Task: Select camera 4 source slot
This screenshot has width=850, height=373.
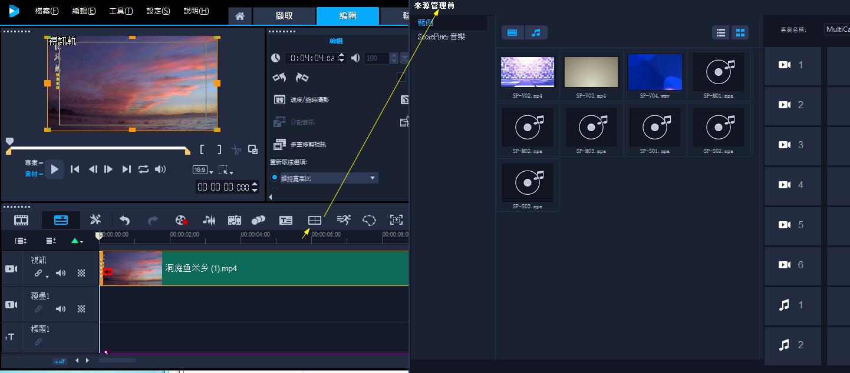Action: point(793,185)
